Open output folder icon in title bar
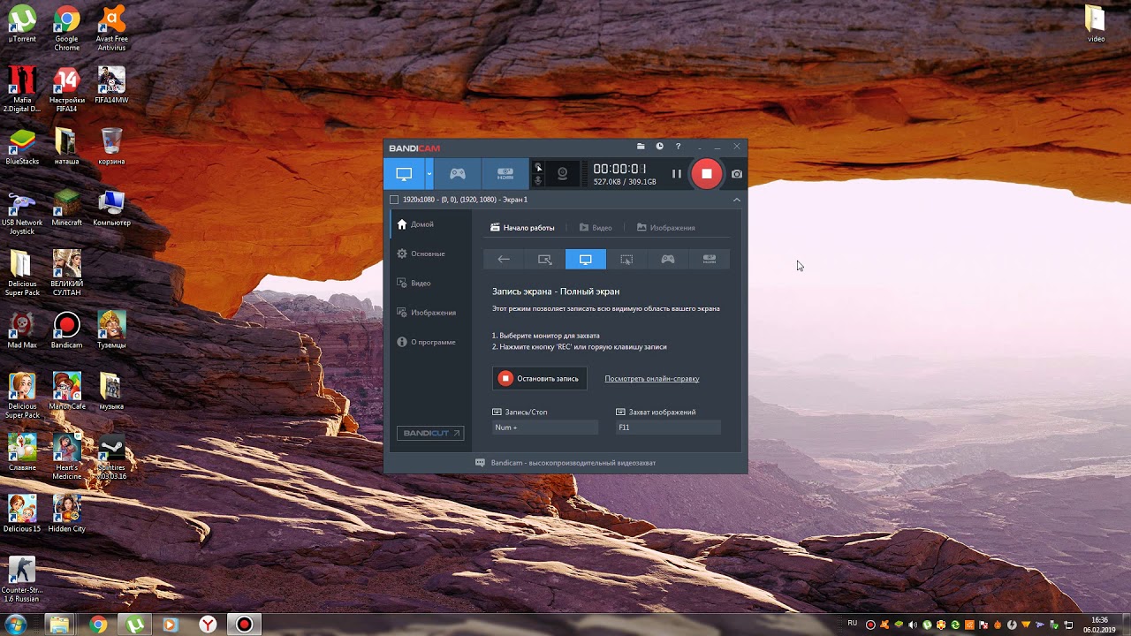The width and height of the screenshot is (1131, 636). point(641,147)
